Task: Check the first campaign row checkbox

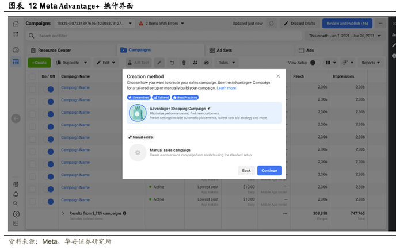Action: point(32,89)
